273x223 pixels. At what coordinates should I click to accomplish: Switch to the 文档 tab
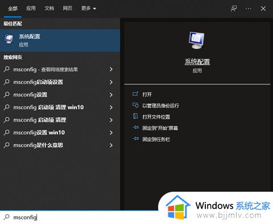tap(49, 9)
